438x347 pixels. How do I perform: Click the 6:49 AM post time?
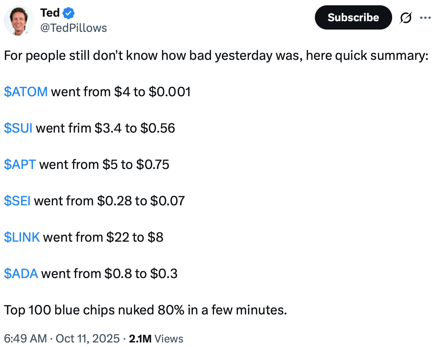coord(25,338)
